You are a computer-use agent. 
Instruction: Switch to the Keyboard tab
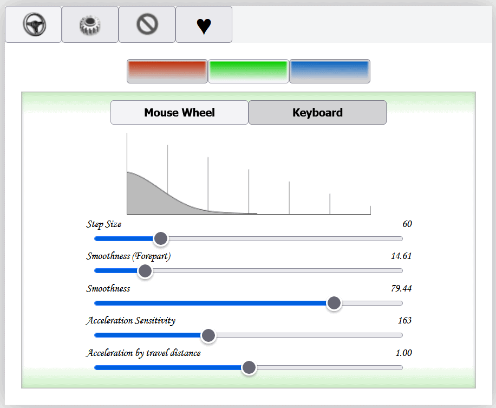317,113
